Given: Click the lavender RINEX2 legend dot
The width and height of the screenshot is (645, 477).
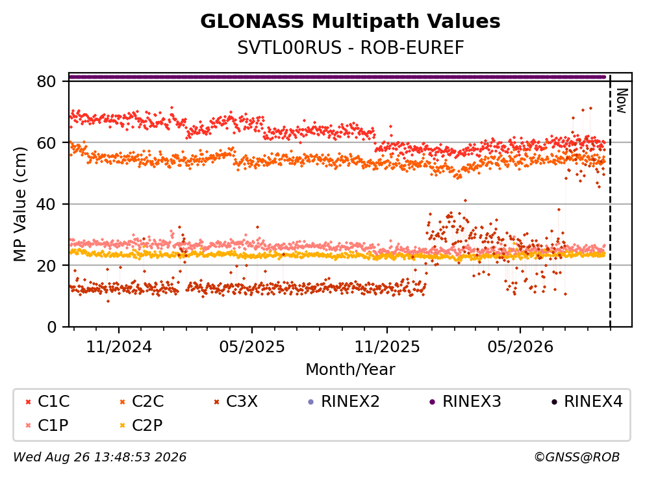Looking at the screenshot, I should click(310, 402).
